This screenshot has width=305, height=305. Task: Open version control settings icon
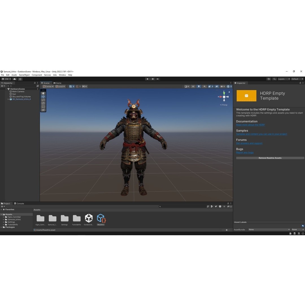point(20,79)
